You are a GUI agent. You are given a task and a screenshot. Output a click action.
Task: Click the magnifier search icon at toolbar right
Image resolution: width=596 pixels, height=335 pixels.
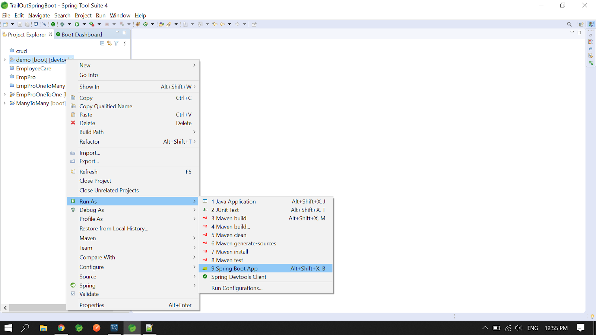coord(569,24)
